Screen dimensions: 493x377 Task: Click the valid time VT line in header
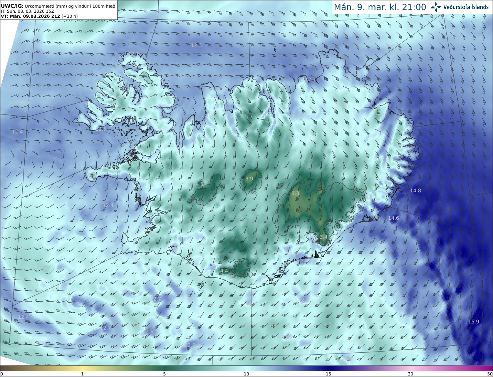click(39, 16)
